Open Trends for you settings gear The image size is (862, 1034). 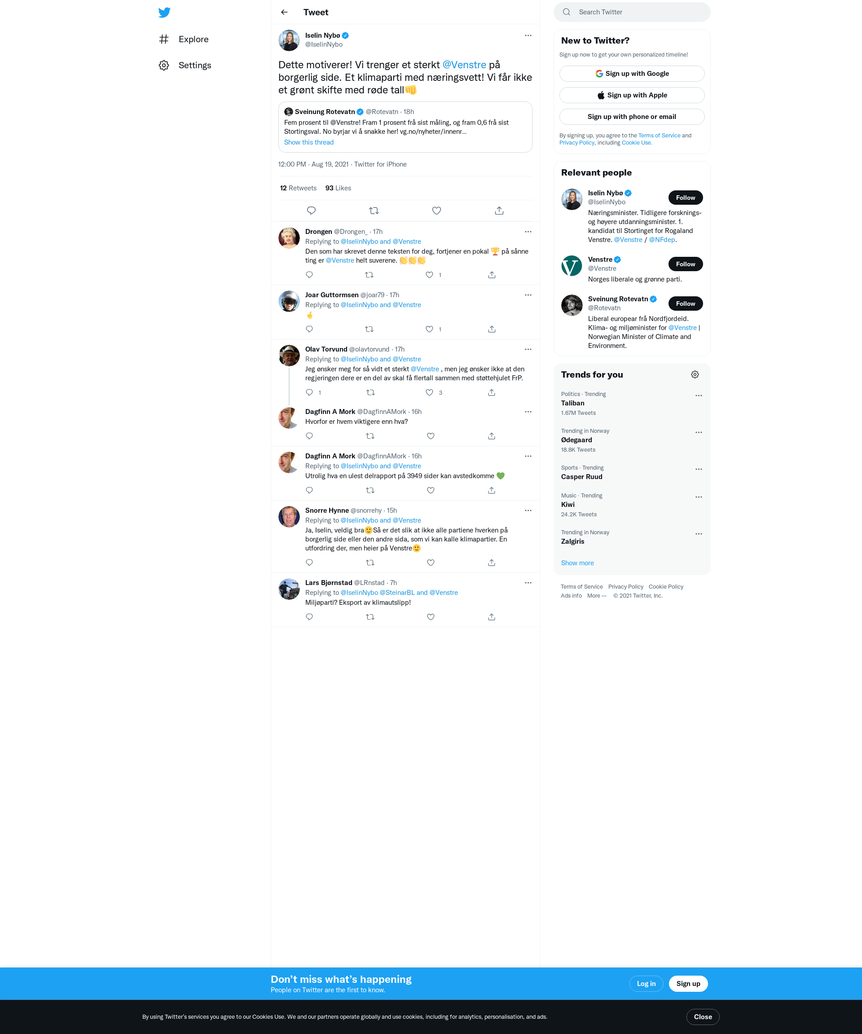click(x=695, y=375)
